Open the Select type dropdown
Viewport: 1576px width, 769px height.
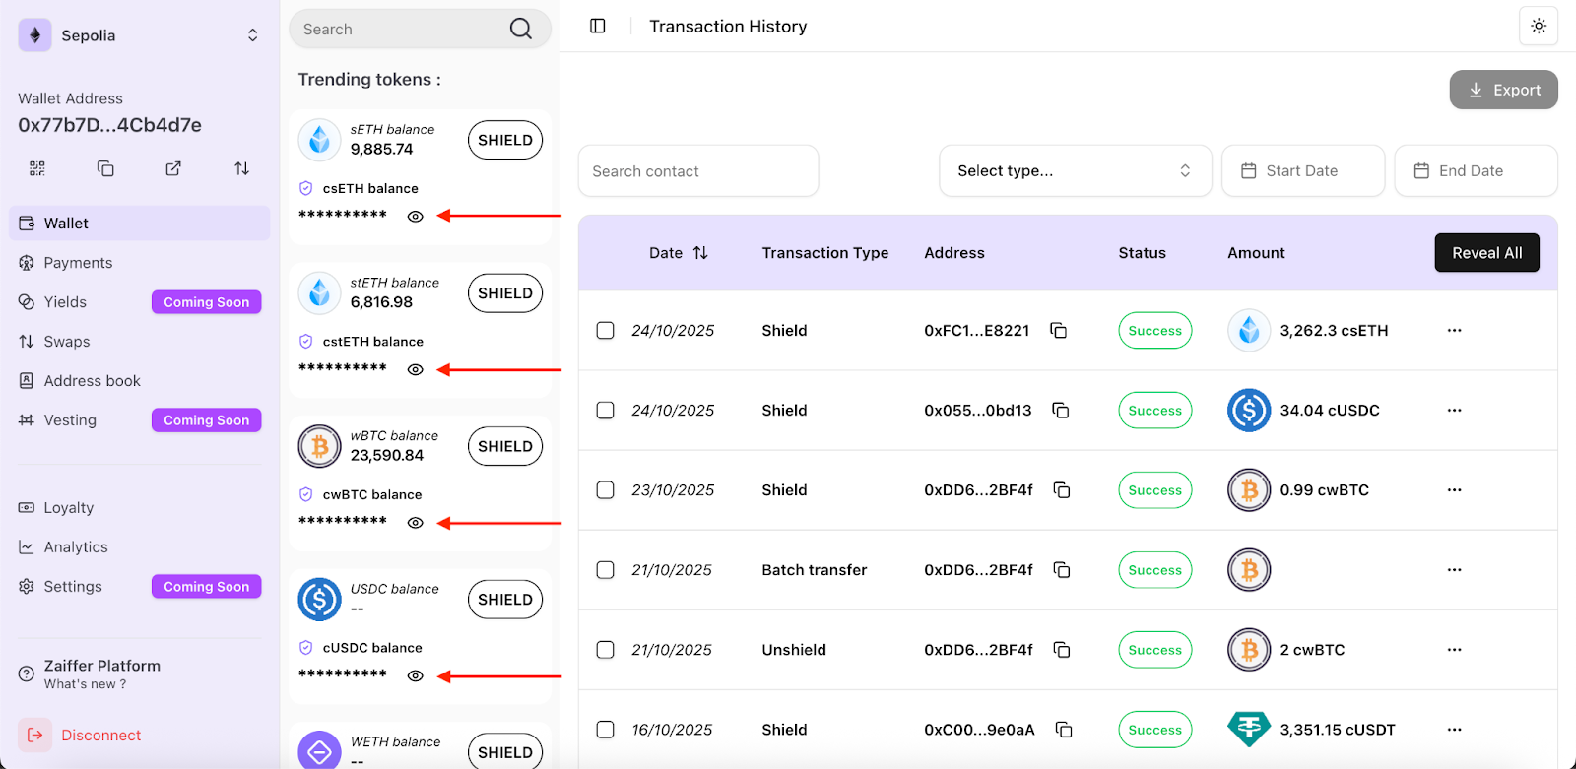[1075, 171]
